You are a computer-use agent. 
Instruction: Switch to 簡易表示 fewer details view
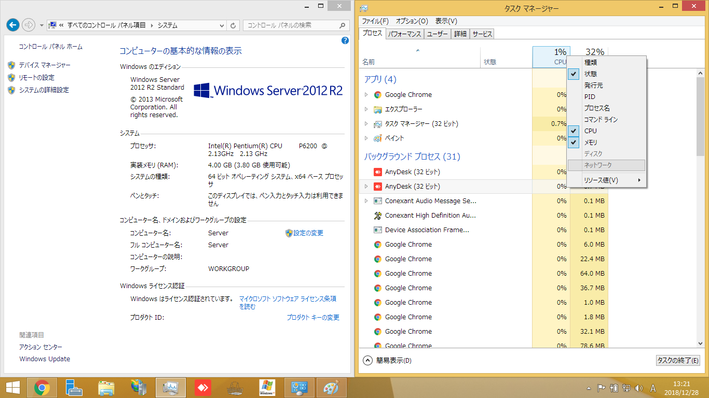pyautogui.click(x=387, y=361)
